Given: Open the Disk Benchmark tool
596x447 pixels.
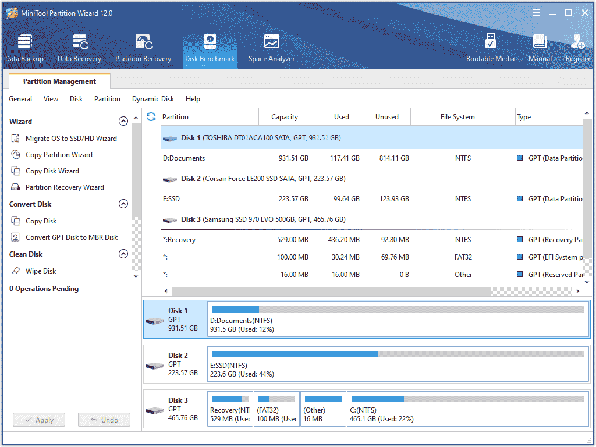Looking at the screenshot, I should (210, 47).
